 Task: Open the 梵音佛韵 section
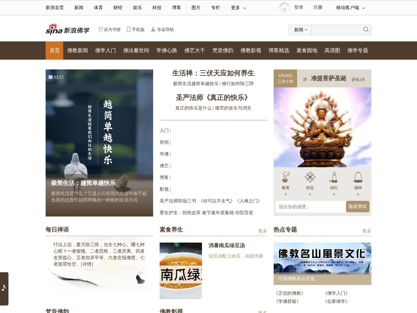[223, 51]
